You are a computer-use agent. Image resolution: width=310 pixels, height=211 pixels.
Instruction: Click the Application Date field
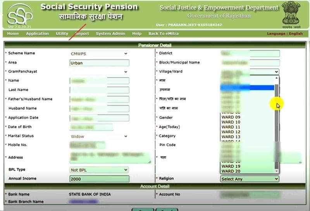click(x=100, y=118)
